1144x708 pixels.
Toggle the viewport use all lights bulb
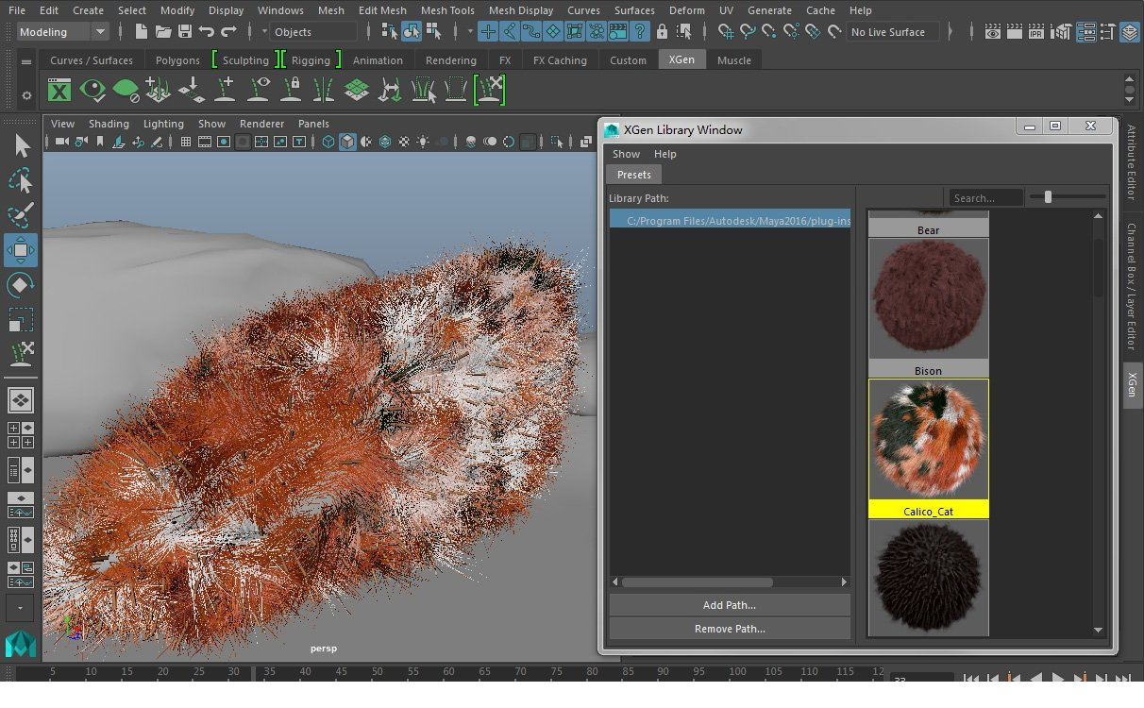coord(423,142)
